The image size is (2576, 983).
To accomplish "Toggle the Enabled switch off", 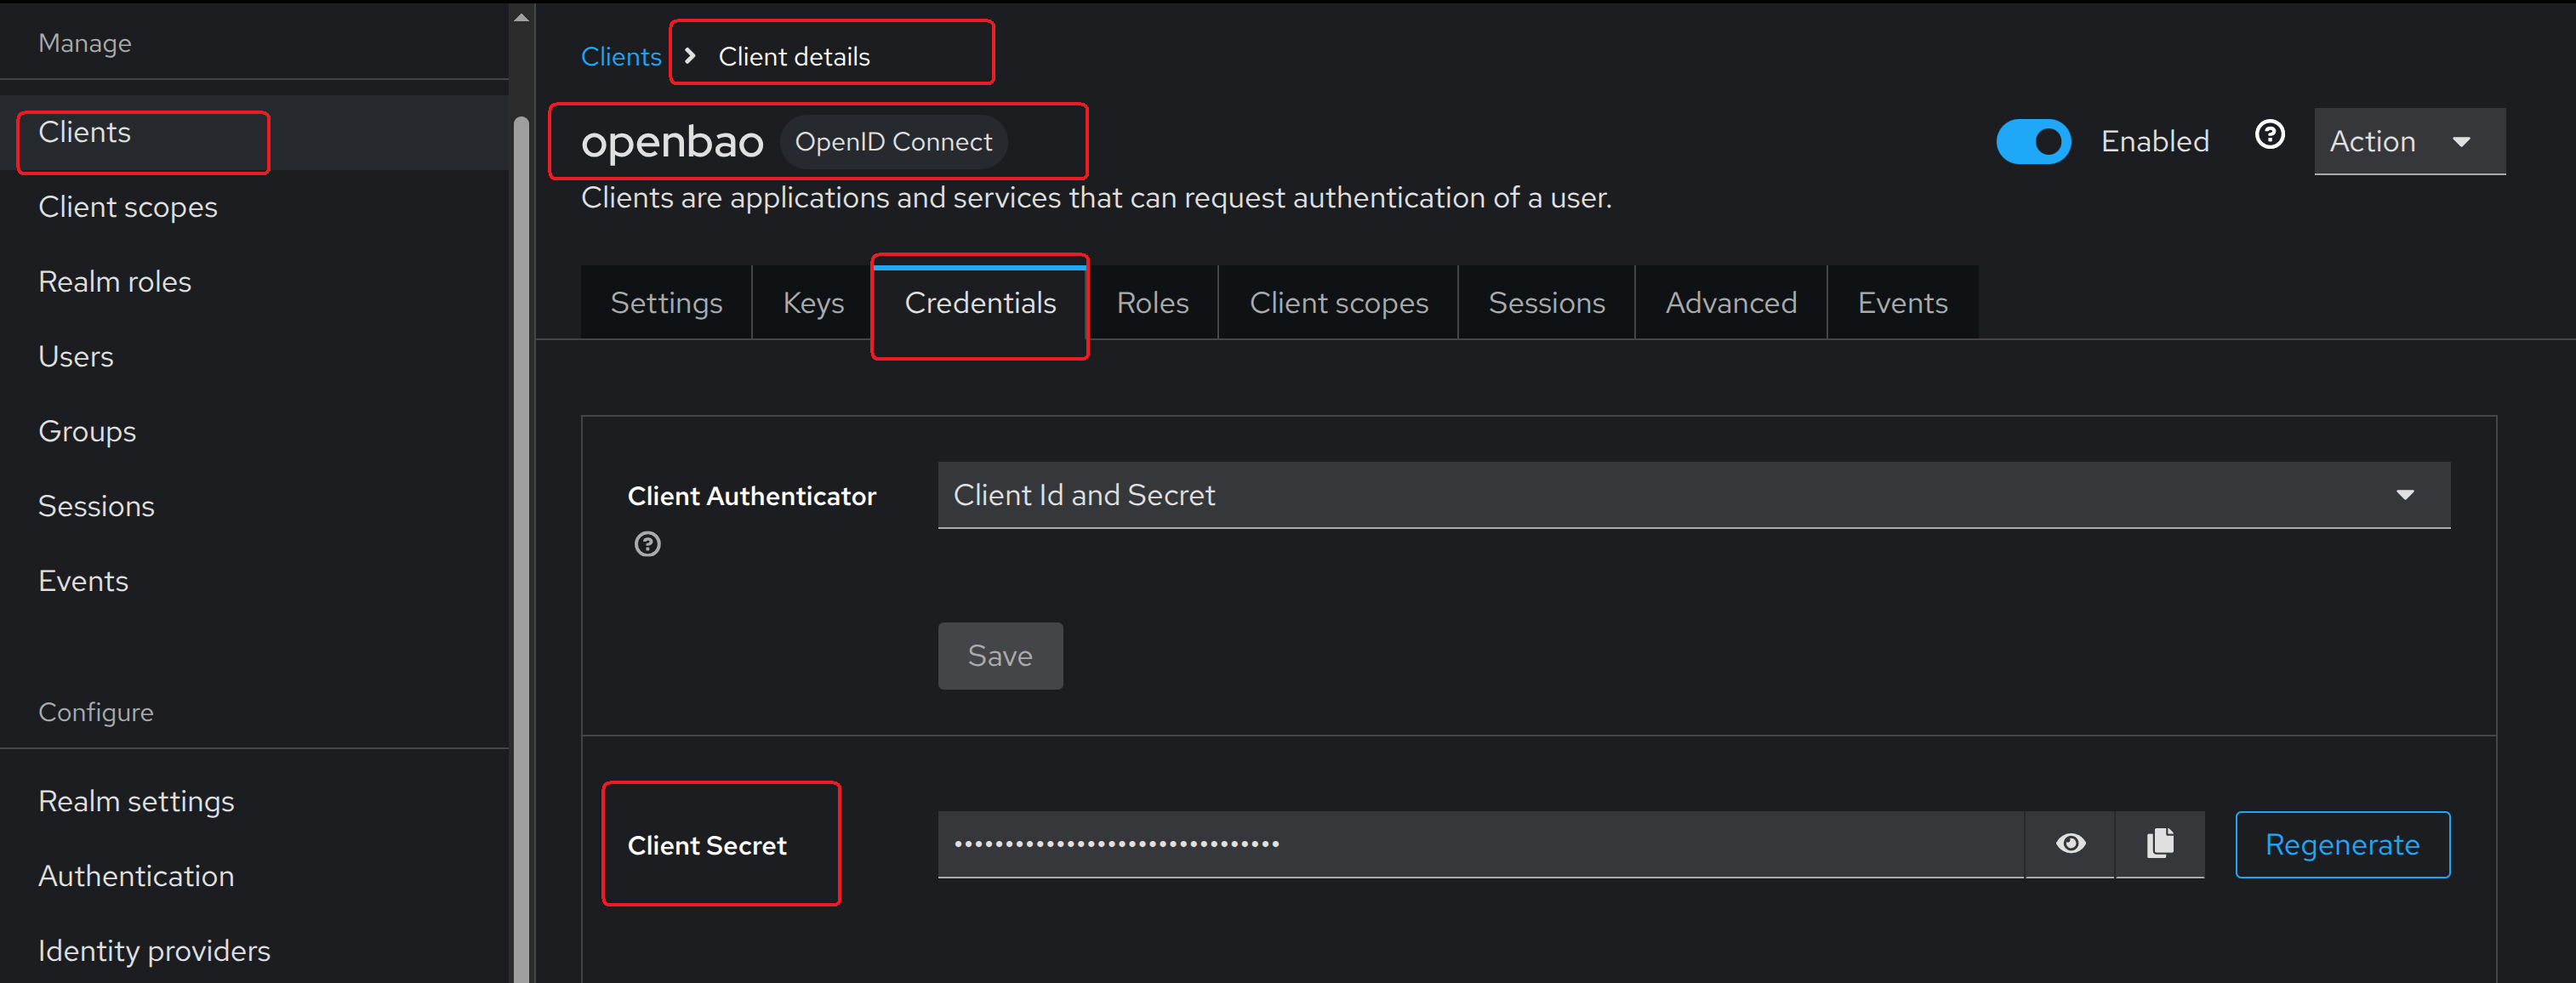I will (2032, 142).
